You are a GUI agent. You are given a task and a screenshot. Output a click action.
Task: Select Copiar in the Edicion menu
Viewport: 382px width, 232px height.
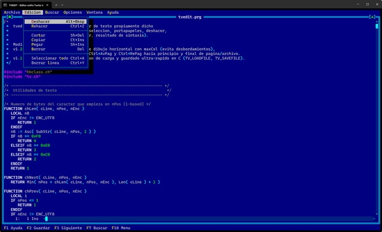[56, 40]
